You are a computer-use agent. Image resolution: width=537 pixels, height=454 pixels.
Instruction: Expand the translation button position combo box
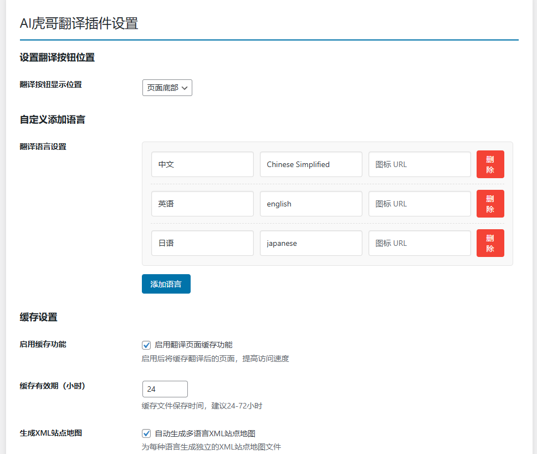(167, 87)
